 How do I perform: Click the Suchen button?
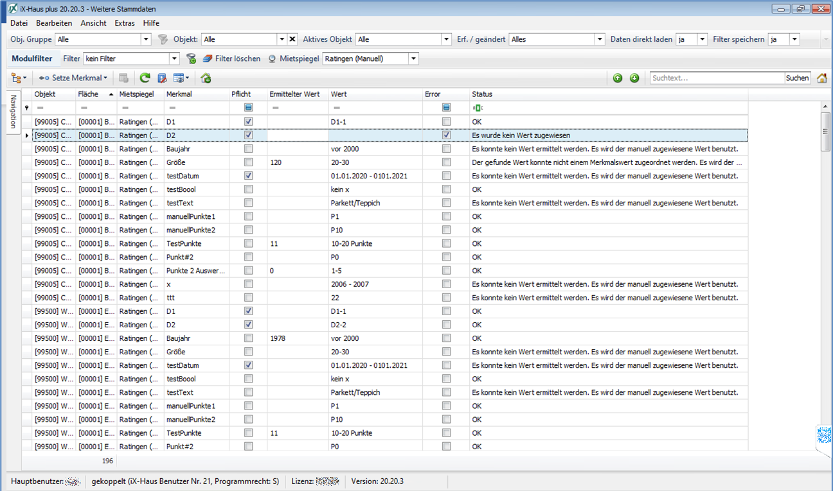[x=797, y=78]
